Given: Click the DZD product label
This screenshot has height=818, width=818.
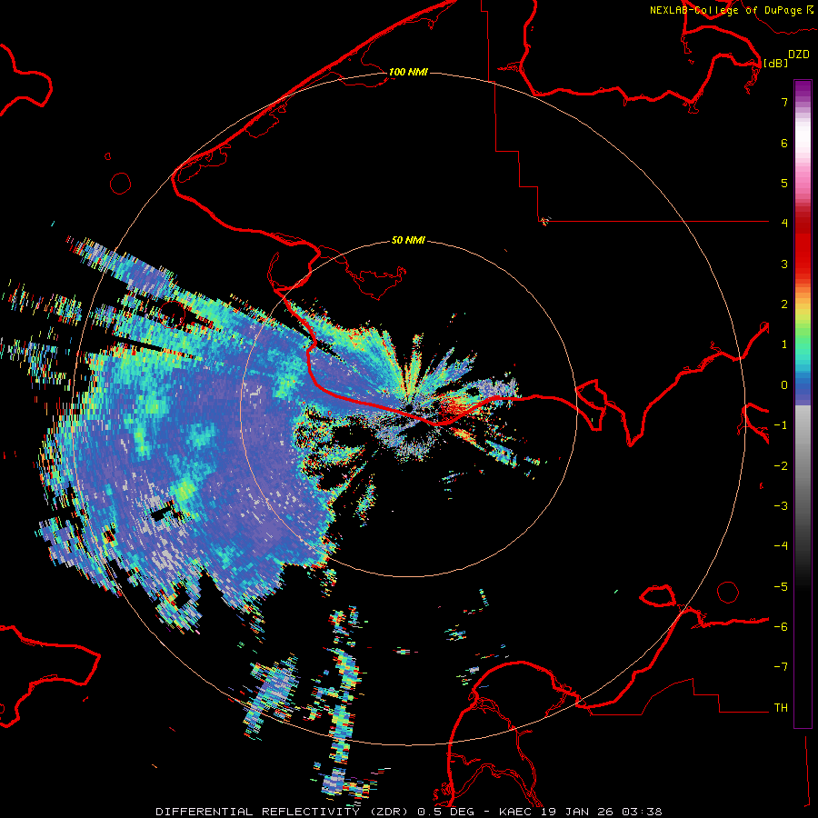Looking at the screenshot, I should (x=799, y=55).
